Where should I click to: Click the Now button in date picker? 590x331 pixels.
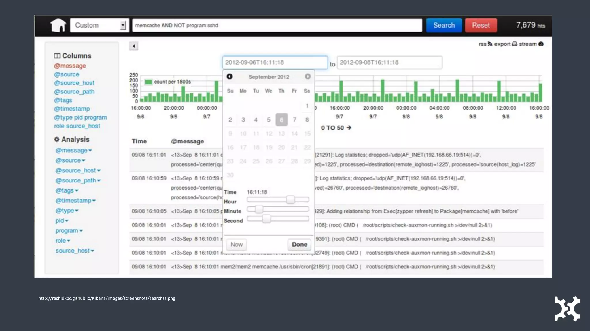pos(237,245)
